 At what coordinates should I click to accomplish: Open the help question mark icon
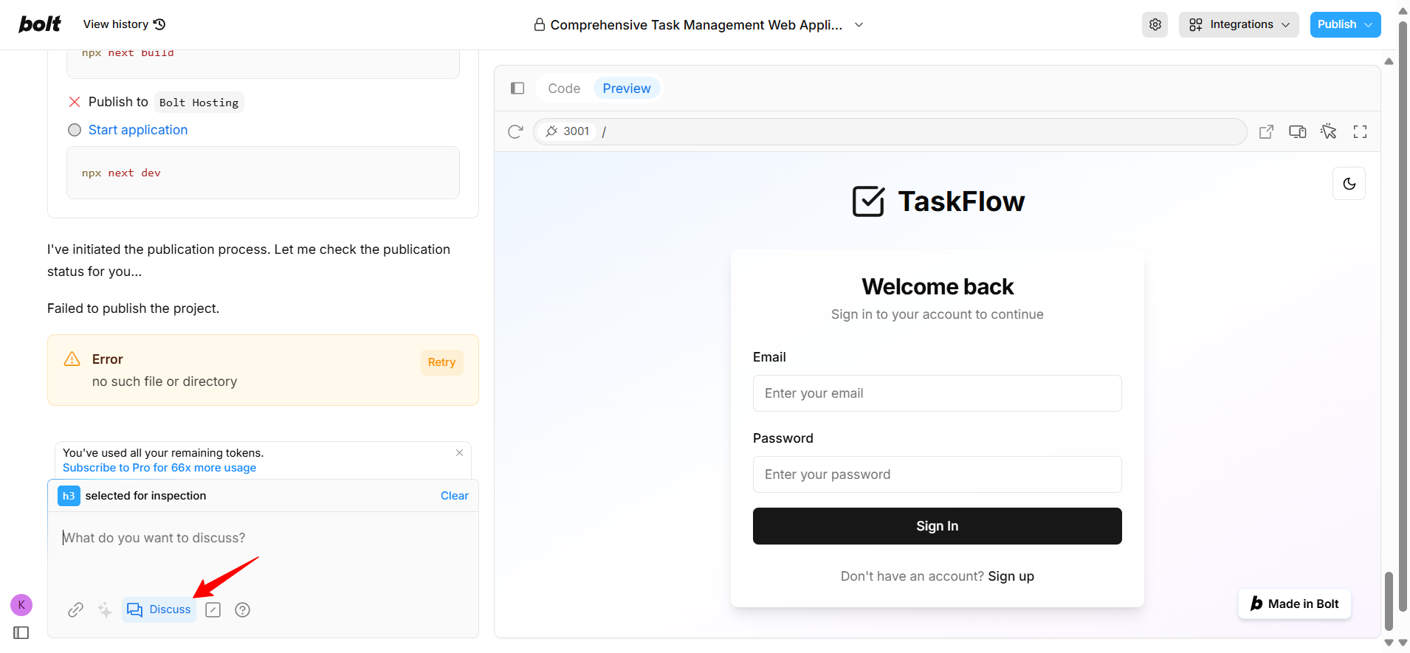click(x=242, y=609)
